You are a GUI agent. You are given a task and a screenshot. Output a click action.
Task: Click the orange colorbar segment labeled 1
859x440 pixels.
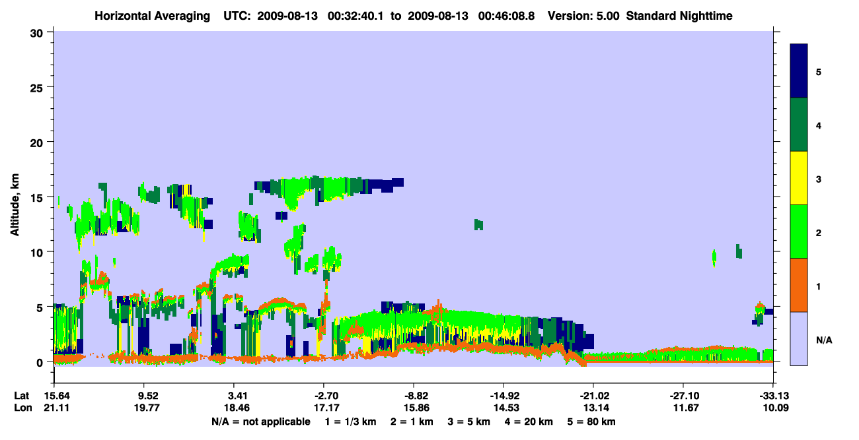point(799,285)
